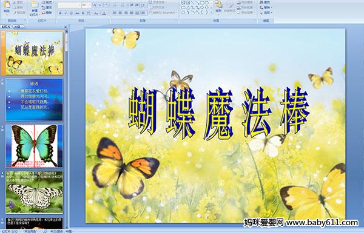This screenshot has height=233, width=364.
Task: Click the Clear Formatting eraser icon
Action: pyautogui.click(x=106, y=5)
